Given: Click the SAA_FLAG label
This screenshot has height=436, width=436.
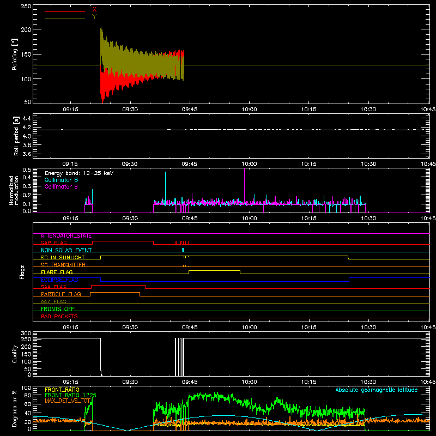Looking at the screenshot, I should [53, 287].
